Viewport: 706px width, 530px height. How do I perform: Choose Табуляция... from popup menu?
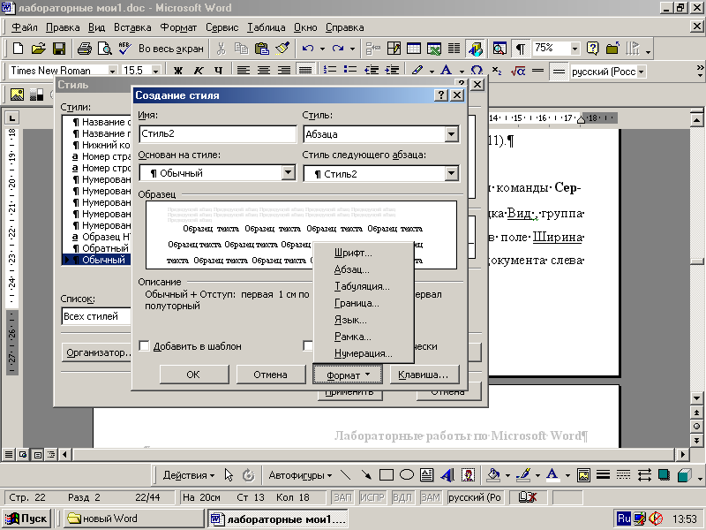click(x=364, y=286)
